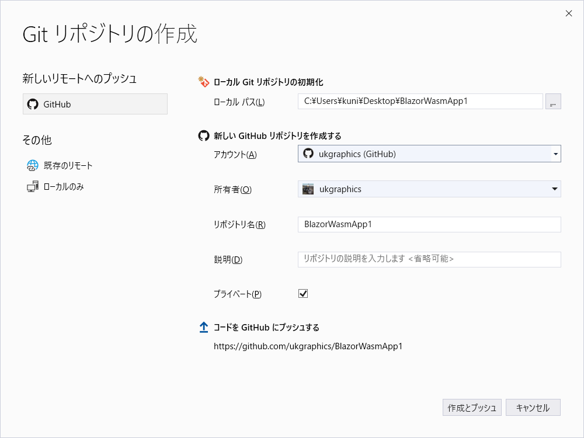Click the 新しいリモートへのプッシュ heading

click(79, 78)
